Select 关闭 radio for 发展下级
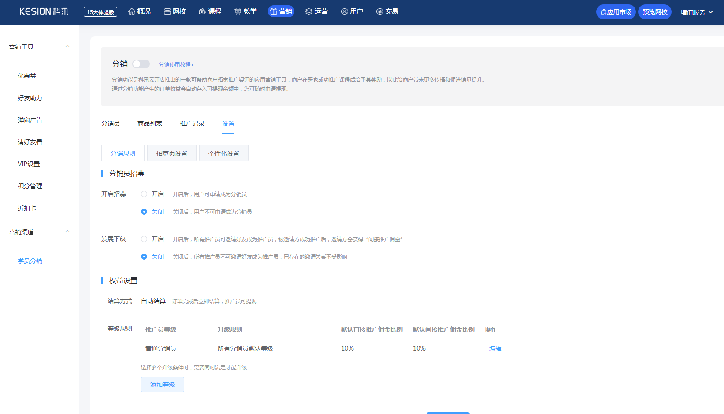This screenshot has height=414, width=724. (144, 257)
